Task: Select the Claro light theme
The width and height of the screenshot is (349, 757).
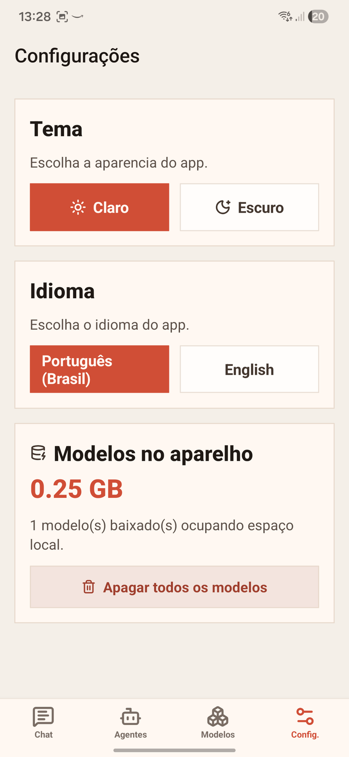Action: (x=99, y=207)
